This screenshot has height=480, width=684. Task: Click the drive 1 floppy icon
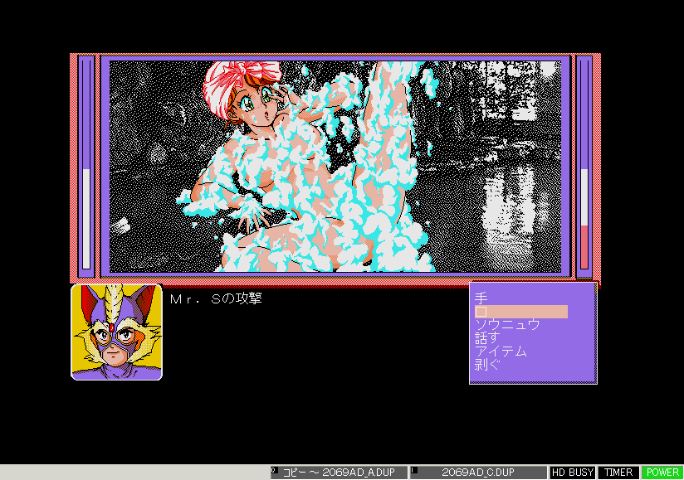pos(413,473)
